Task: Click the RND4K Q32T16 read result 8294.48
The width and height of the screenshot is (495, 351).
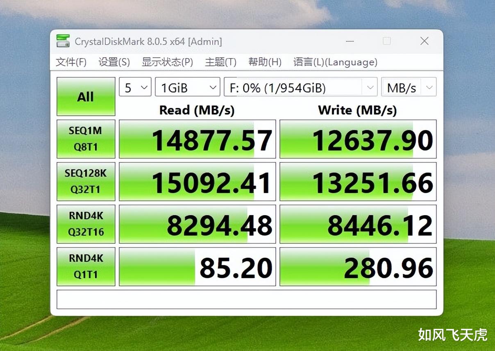Action: [198, 224]
